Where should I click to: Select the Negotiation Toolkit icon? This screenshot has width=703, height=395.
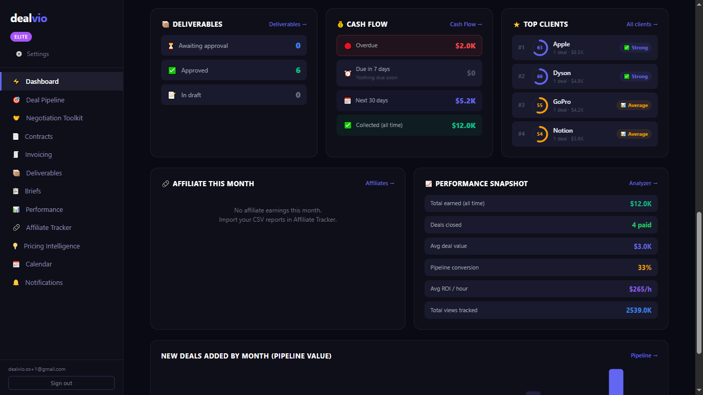click(15, 118)
